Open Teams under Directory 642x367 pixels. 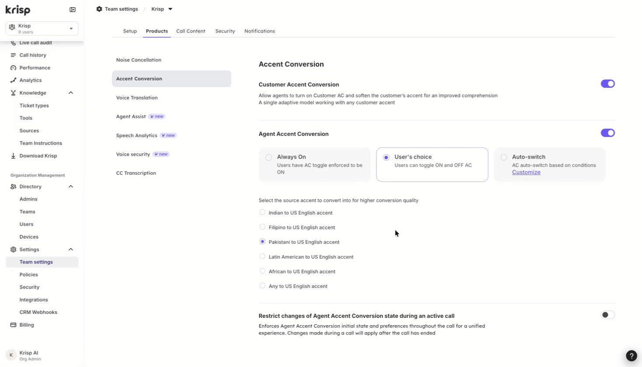click(x=27, y=212)
